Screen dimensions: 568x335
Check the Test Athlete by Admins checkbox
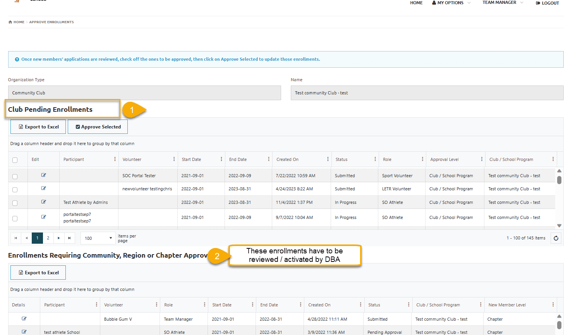15,203
